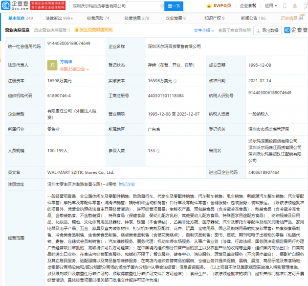This screenshot has width=308, height=286.
Task: Click the company name search input field
Action: pyautogui.click(x=116, y=6)
